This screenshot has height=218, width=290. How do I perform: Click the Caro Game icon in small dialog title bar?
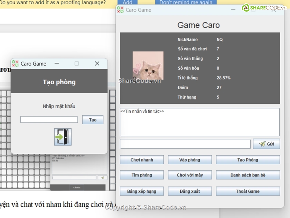pyautogui.click(x=15, y=63)
